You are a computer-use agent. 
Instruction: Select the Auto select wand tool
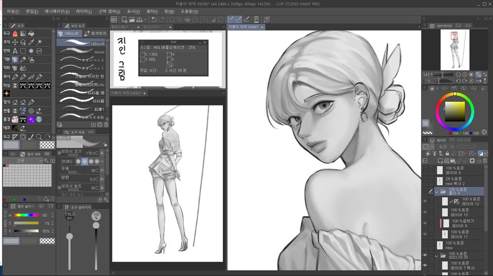(x=39, y=42)
